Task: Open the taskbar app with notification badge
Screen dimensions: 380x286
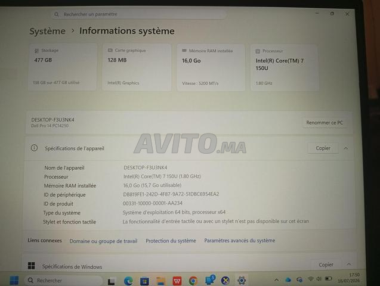Action: point(210,280)
